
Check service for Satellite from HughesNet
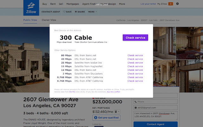click(135, 66)
